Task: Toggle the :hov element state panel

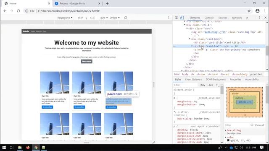Action: click(x=203, y=85)
